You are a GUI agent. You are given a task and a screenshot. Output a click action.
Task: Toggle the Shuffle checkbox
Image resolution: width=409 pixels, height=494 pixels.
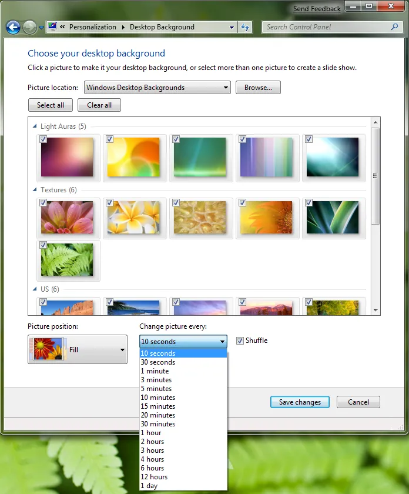[x=240, y=341]
